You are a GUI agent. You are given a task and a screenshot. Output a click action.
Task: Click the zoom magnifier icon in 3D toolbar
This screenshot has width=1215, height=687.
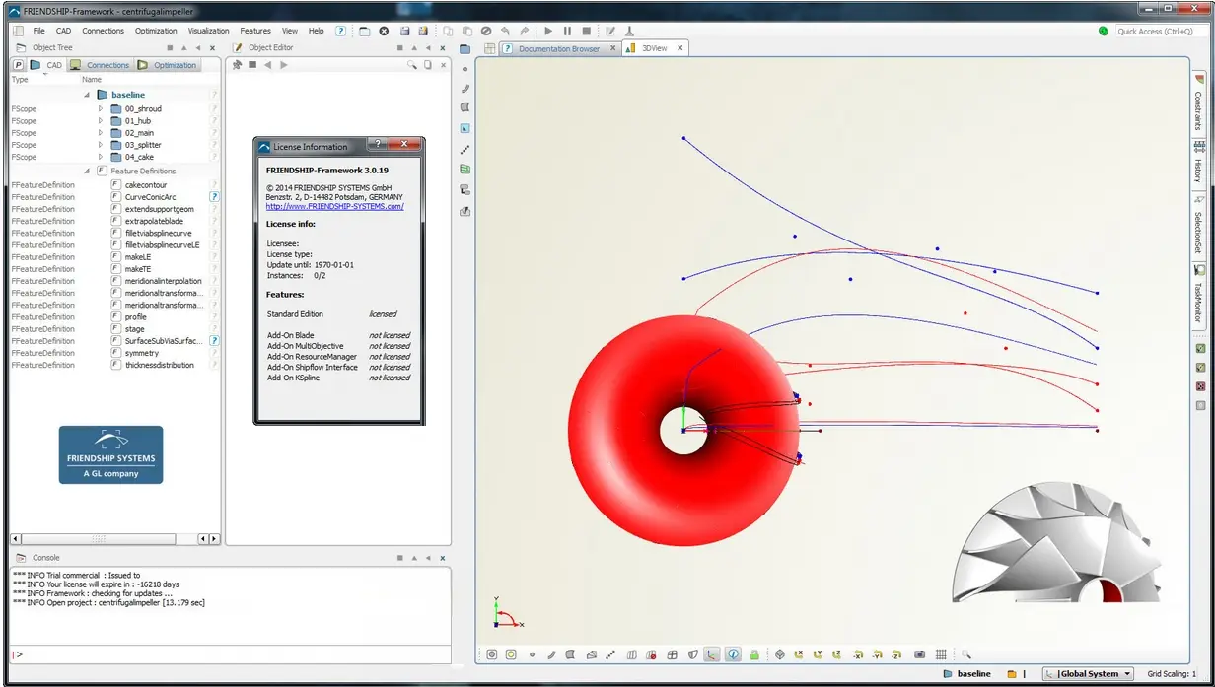click(x=966, y=654)
